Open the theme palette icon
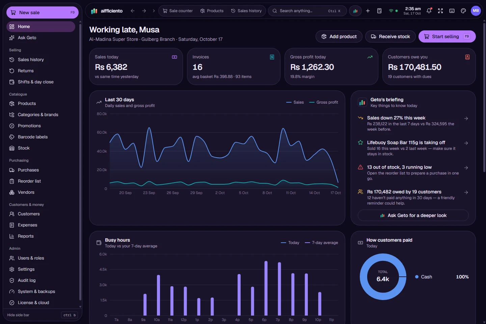Screen dimensions: 486x324 click(x=463, y=11)
